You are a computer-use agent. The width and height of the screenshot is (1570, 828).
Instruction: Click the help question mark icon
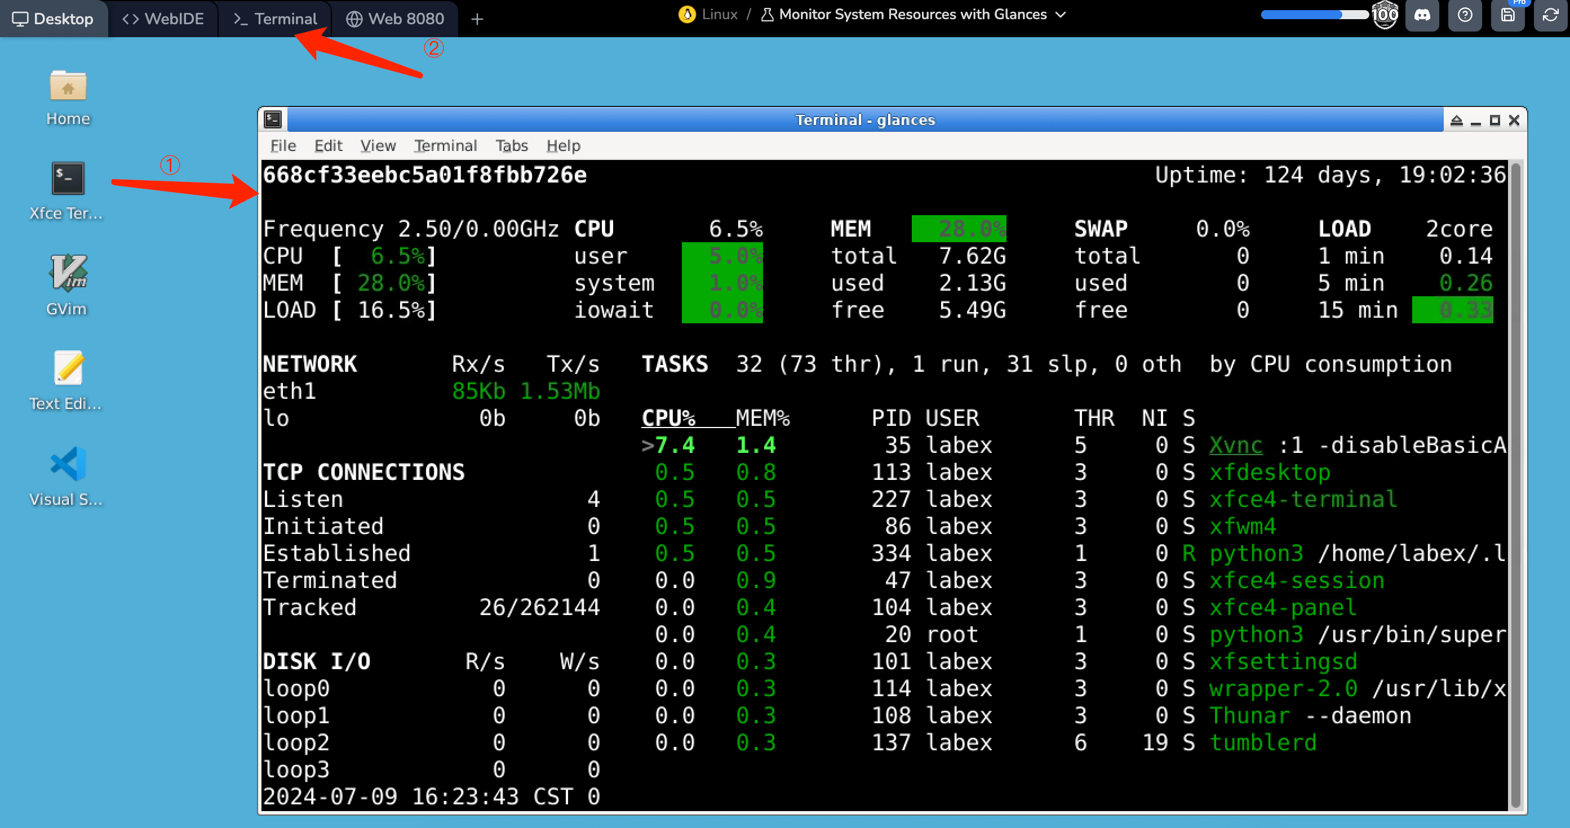tap(1465, 15)
